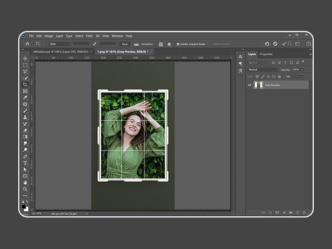
Task: Click the Straighten label button
Action: coord(147,44)
